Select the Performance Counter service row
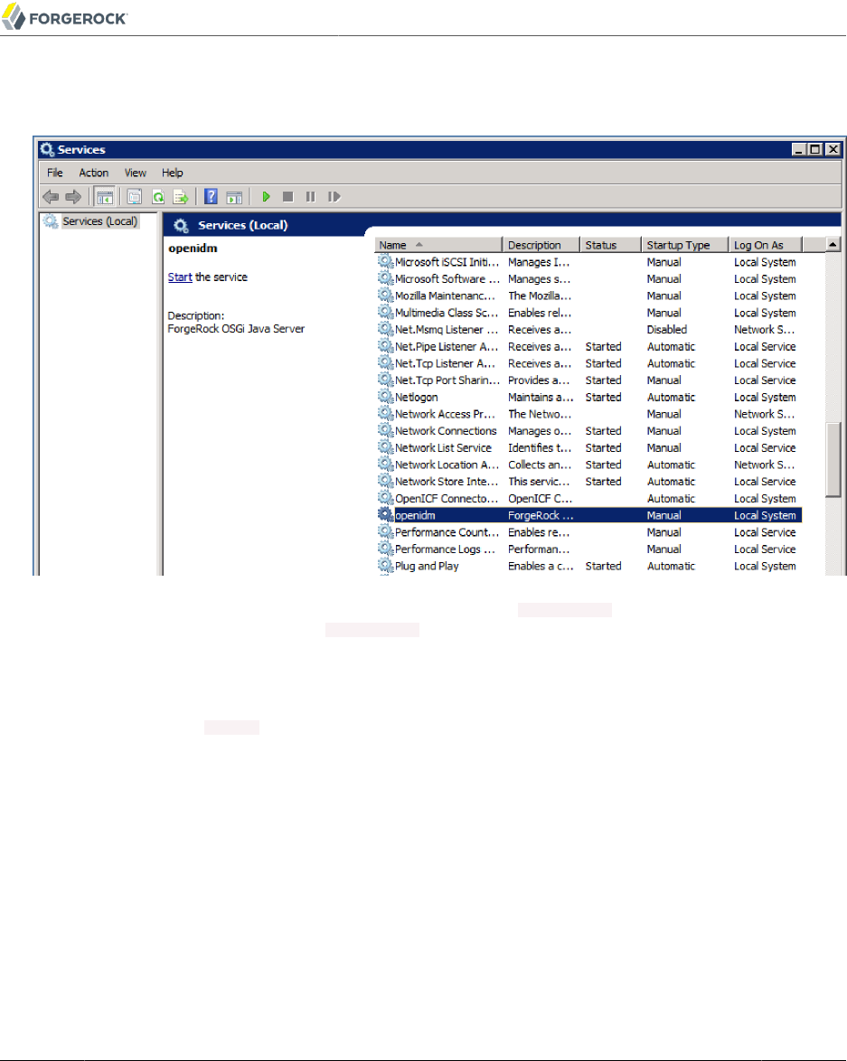Viewport: 847px width, 1061px height. point(589,532)
